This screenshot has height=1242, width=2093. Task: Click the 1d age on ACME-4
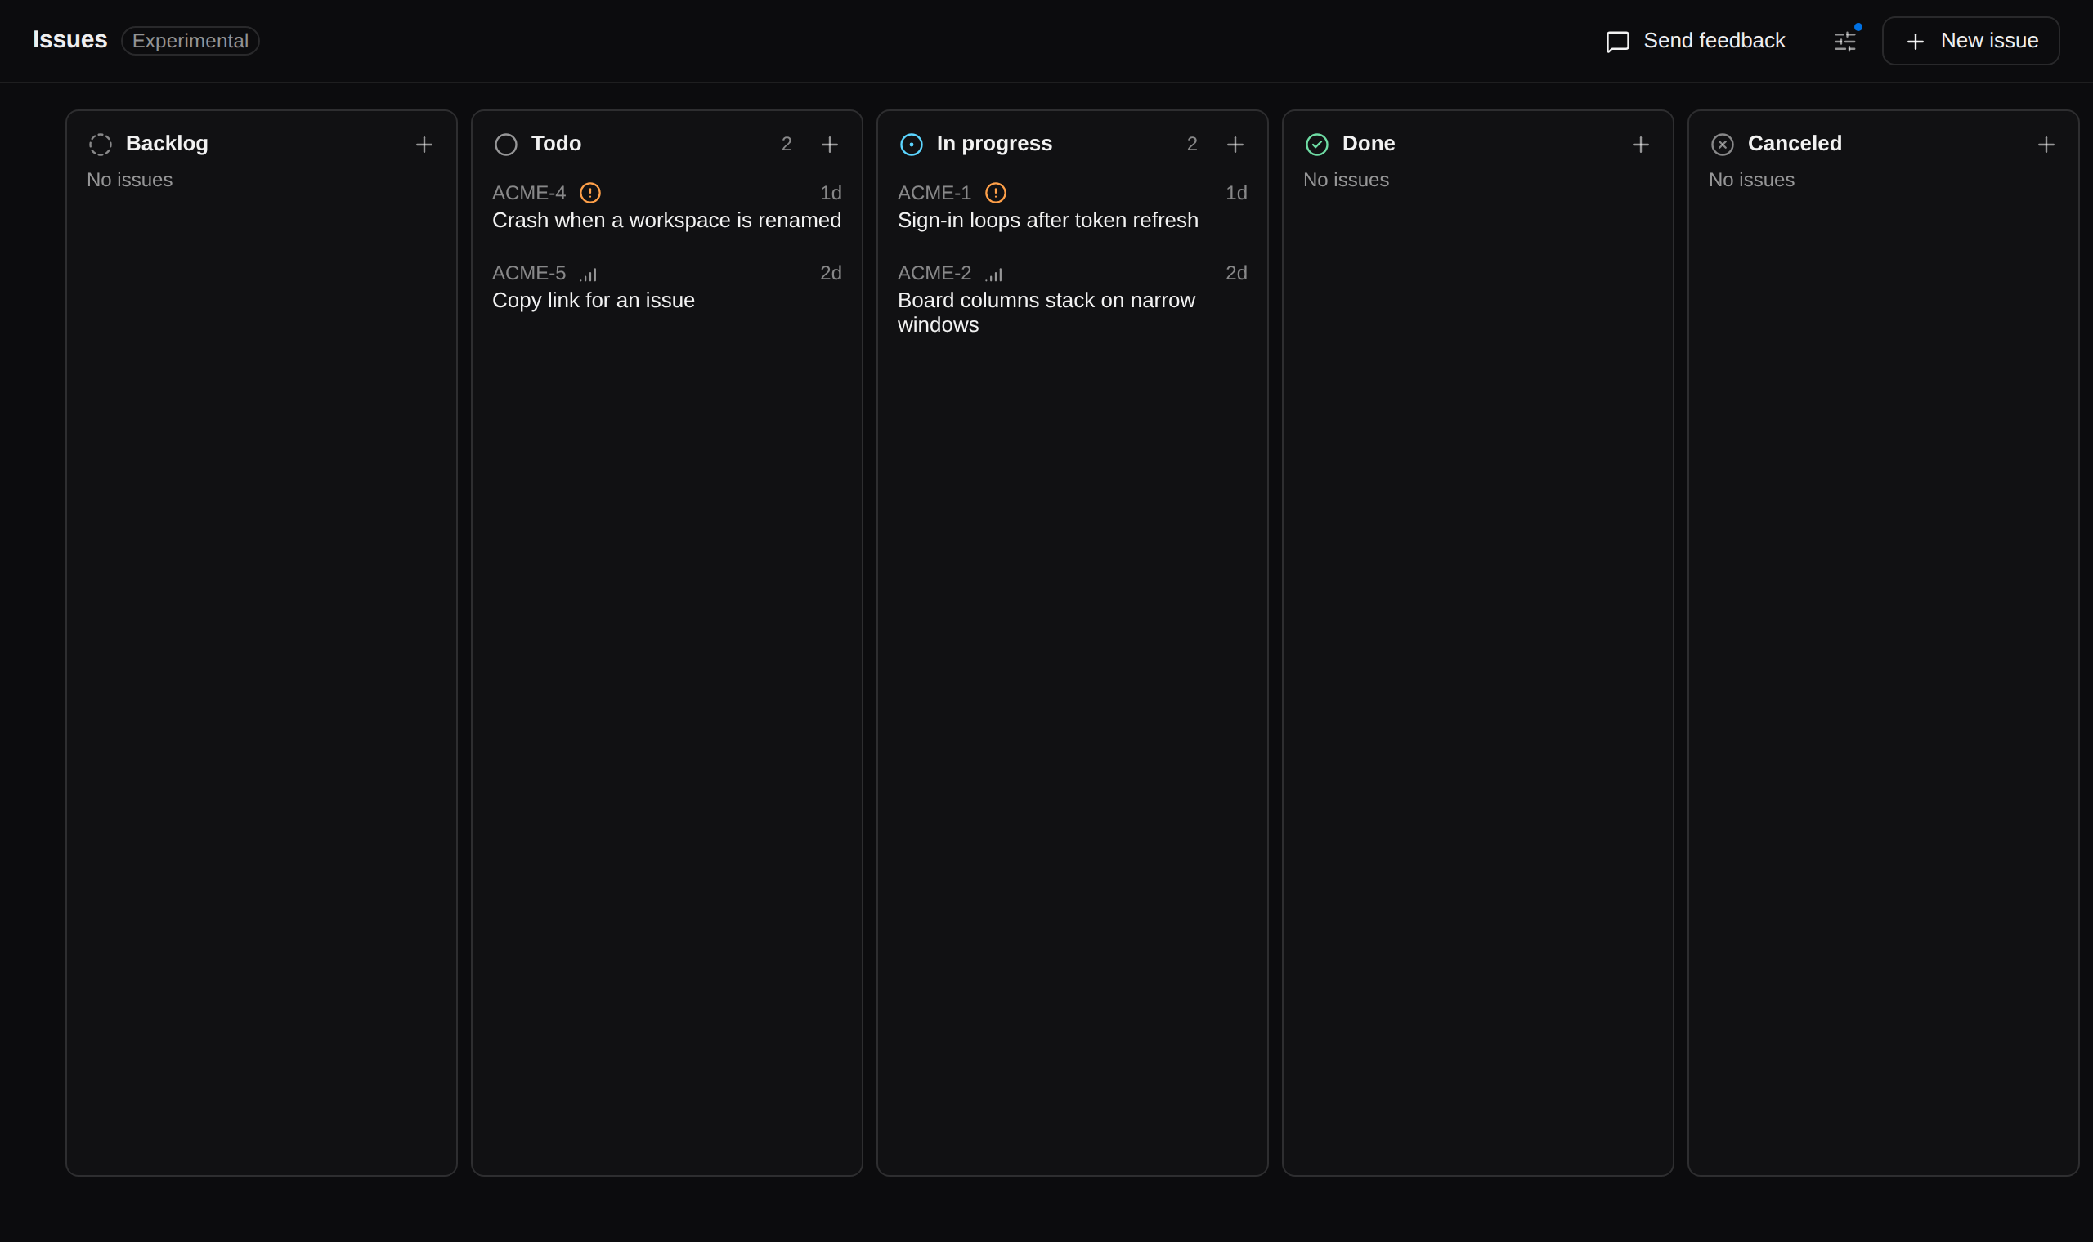tap(831, 194)
